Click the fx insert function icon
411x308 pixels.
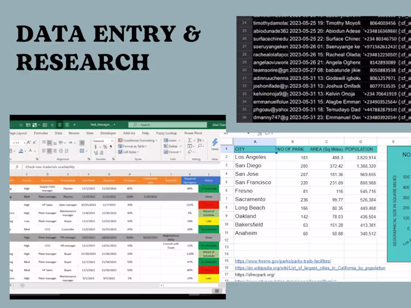[17, 167]
